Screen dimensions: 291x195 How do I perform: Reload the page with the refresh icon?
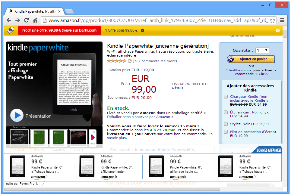(26, 20)
